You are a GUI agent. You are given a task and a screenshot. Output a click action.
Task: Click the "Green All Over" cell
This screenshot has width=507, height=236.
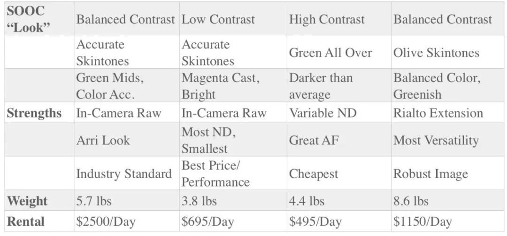[330, 52]
